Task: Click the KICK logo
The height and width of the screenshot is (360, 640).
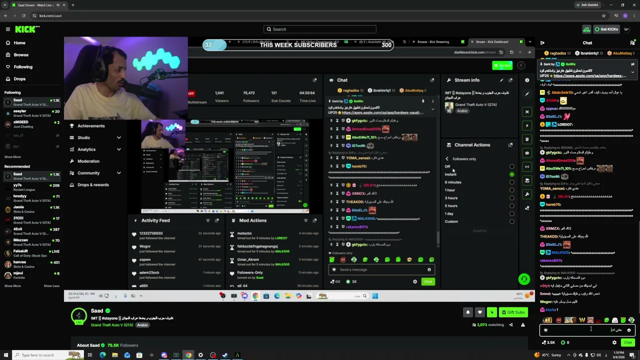Action: (x=25, y=29)
